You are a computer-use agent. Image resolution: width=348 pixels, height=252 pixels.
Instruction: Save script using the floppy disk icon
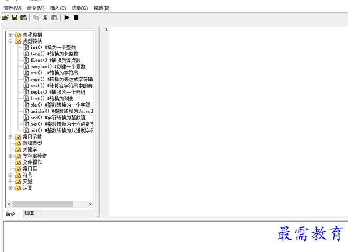pyautogui.click(x=15, y=17)
